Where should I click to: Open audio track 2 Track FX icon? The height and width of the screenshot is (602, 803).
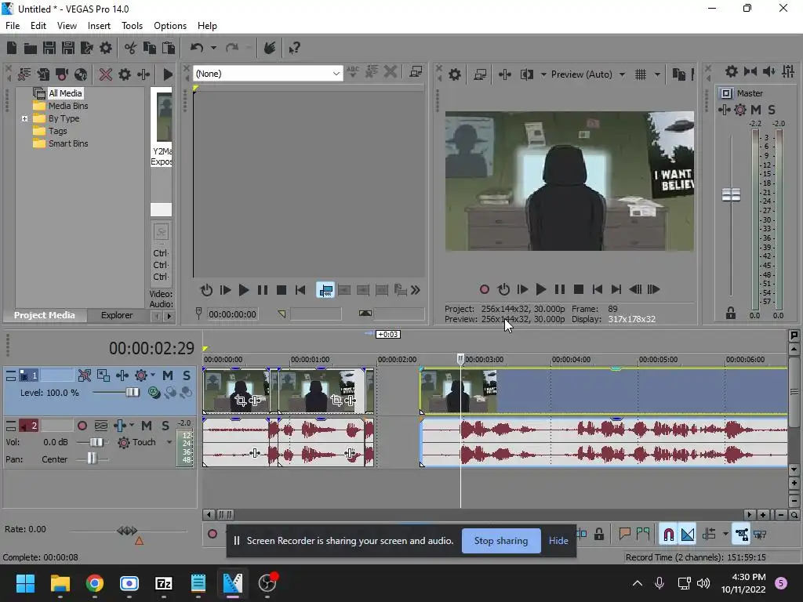(119, 426)
